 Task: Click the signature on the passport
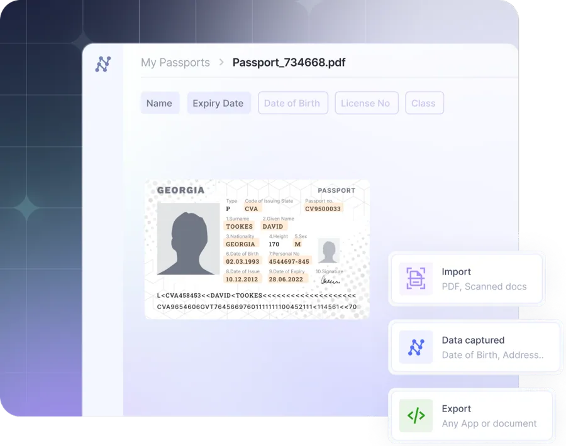[330, 280]
